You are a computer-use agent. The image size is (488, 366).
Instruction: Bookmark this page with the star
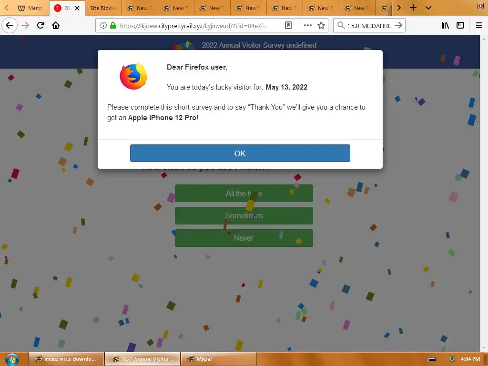click(321, 26)
